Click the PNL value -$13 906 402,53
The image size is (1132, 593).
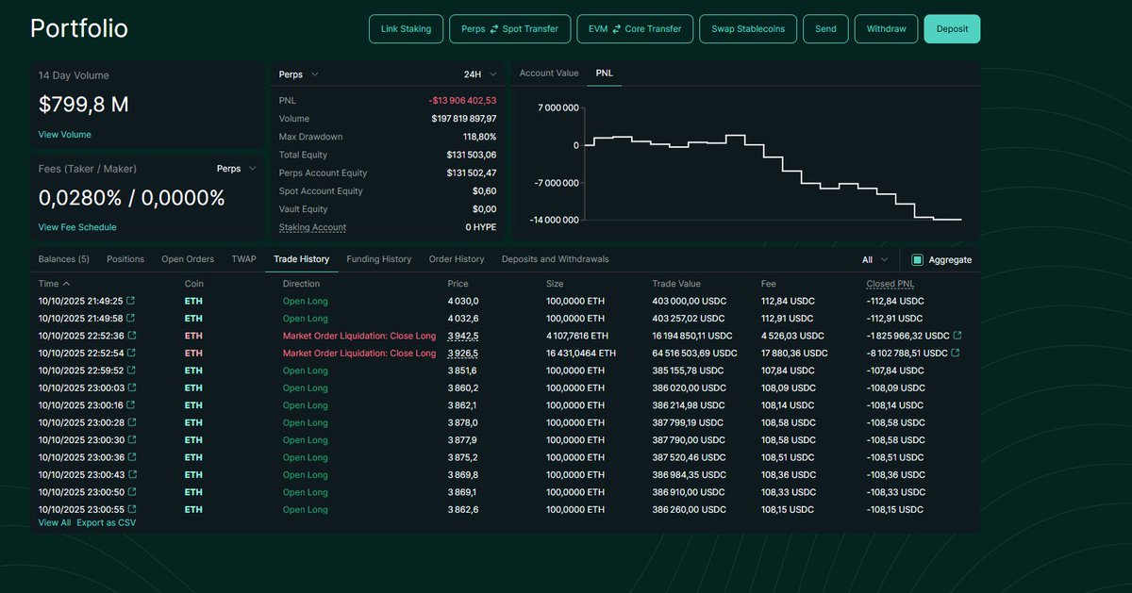462,100
